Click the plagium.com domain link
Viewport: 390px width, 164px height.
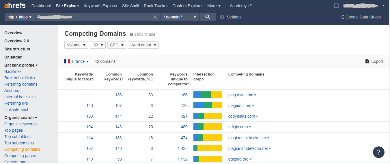240,105
